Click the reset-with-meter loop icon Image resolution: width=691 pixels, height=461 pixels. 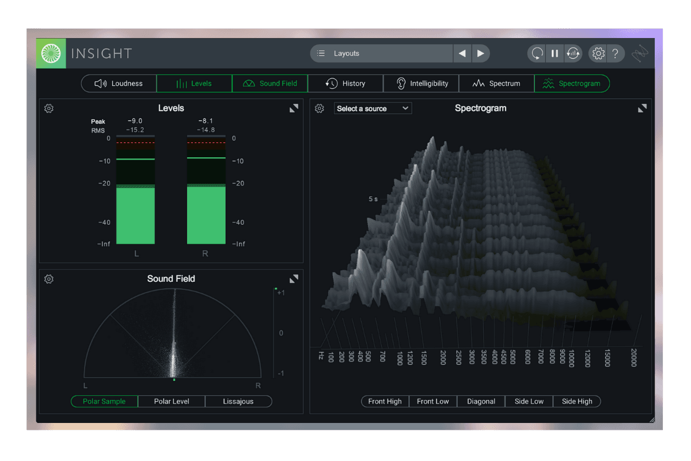(572, 54)
